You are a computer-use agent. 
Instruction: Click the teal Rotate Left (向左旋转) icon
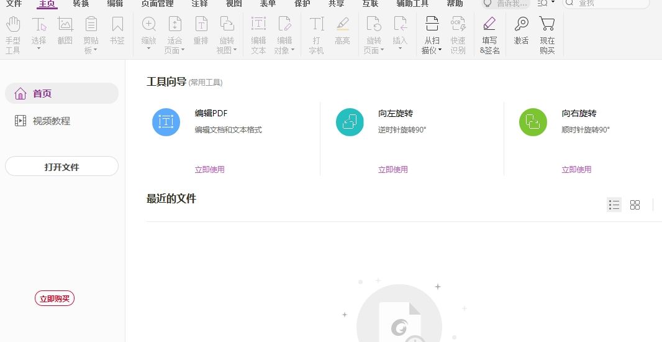pyautogui.click(x=350, y=122)
